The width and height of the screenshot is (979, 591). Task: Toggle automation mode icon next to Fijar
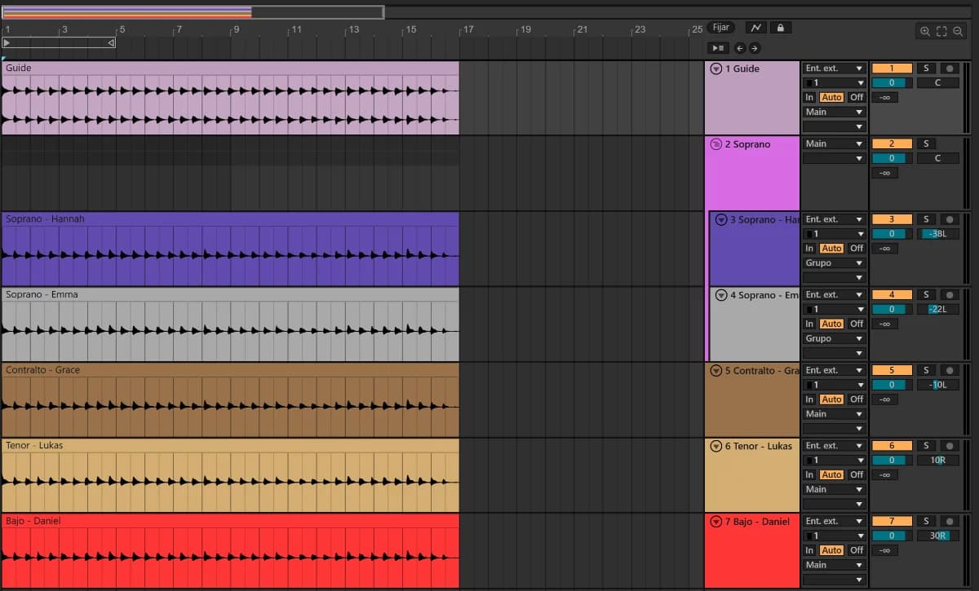[x=755, y=28]
